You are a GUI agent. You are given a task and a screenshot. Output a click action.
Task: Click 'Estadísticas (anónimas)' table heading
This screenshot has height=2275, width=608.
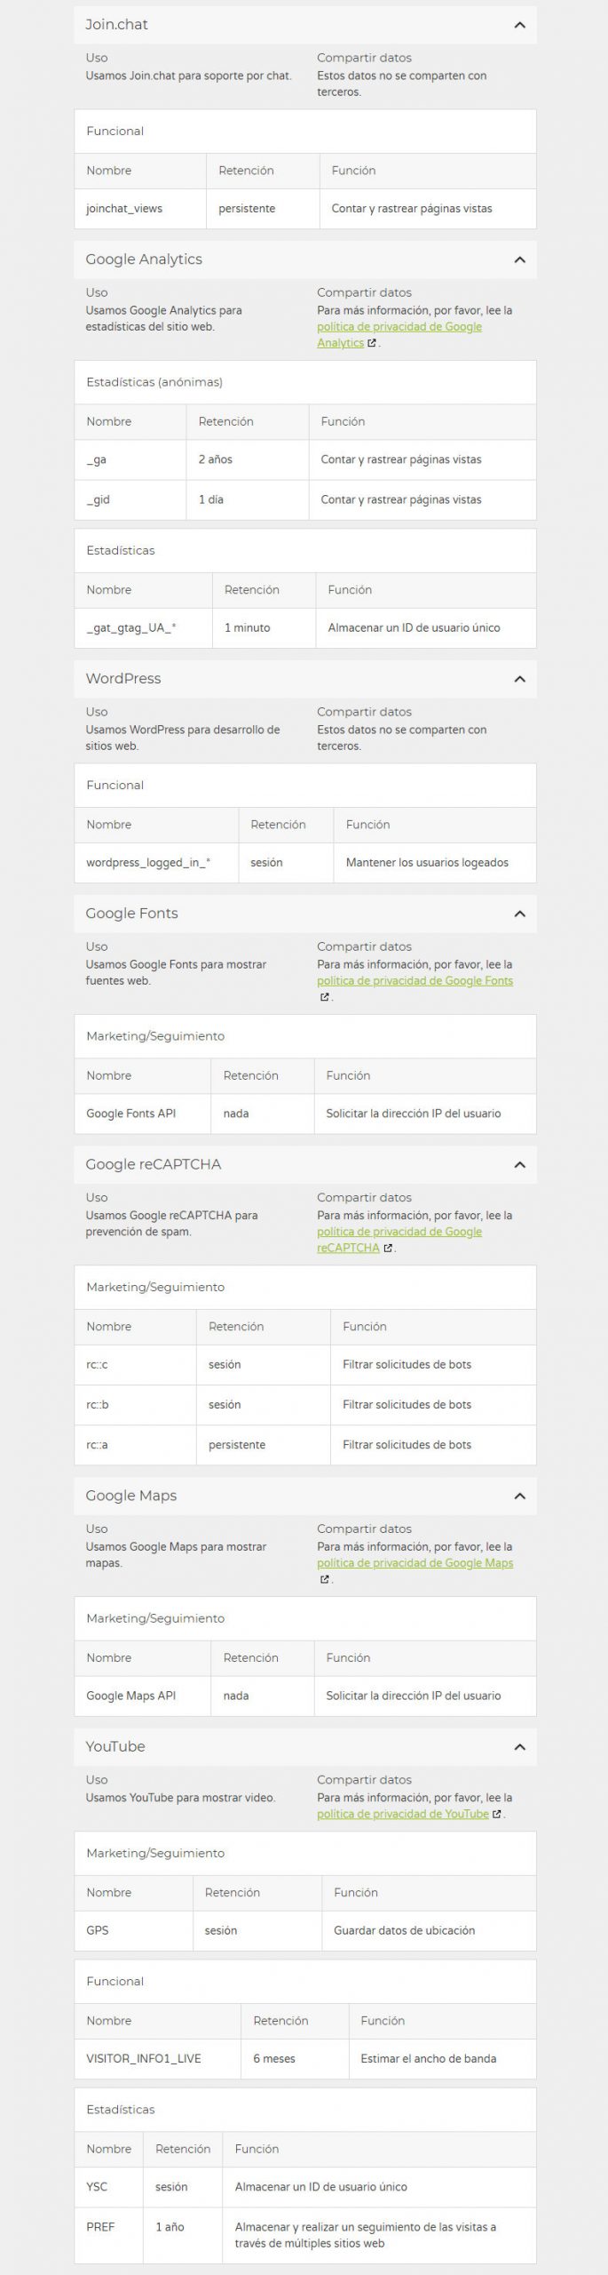click(154, 382)
